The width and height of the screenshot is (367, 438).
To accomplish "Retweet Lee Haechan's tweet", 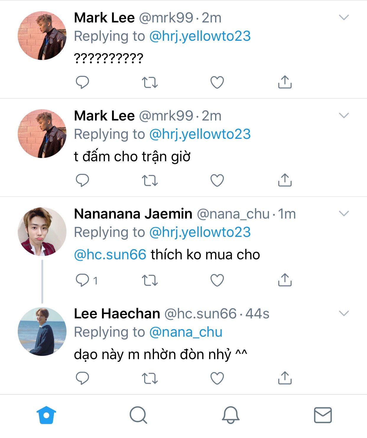I will click(x=150, y=378).
